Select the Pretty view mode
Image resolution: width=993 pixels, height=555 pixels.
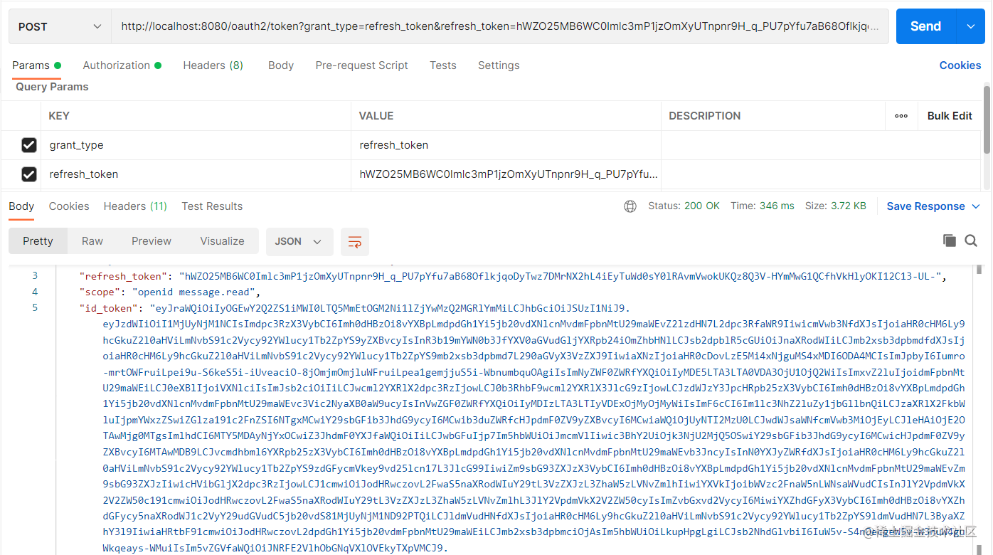(x=38, y=241)
